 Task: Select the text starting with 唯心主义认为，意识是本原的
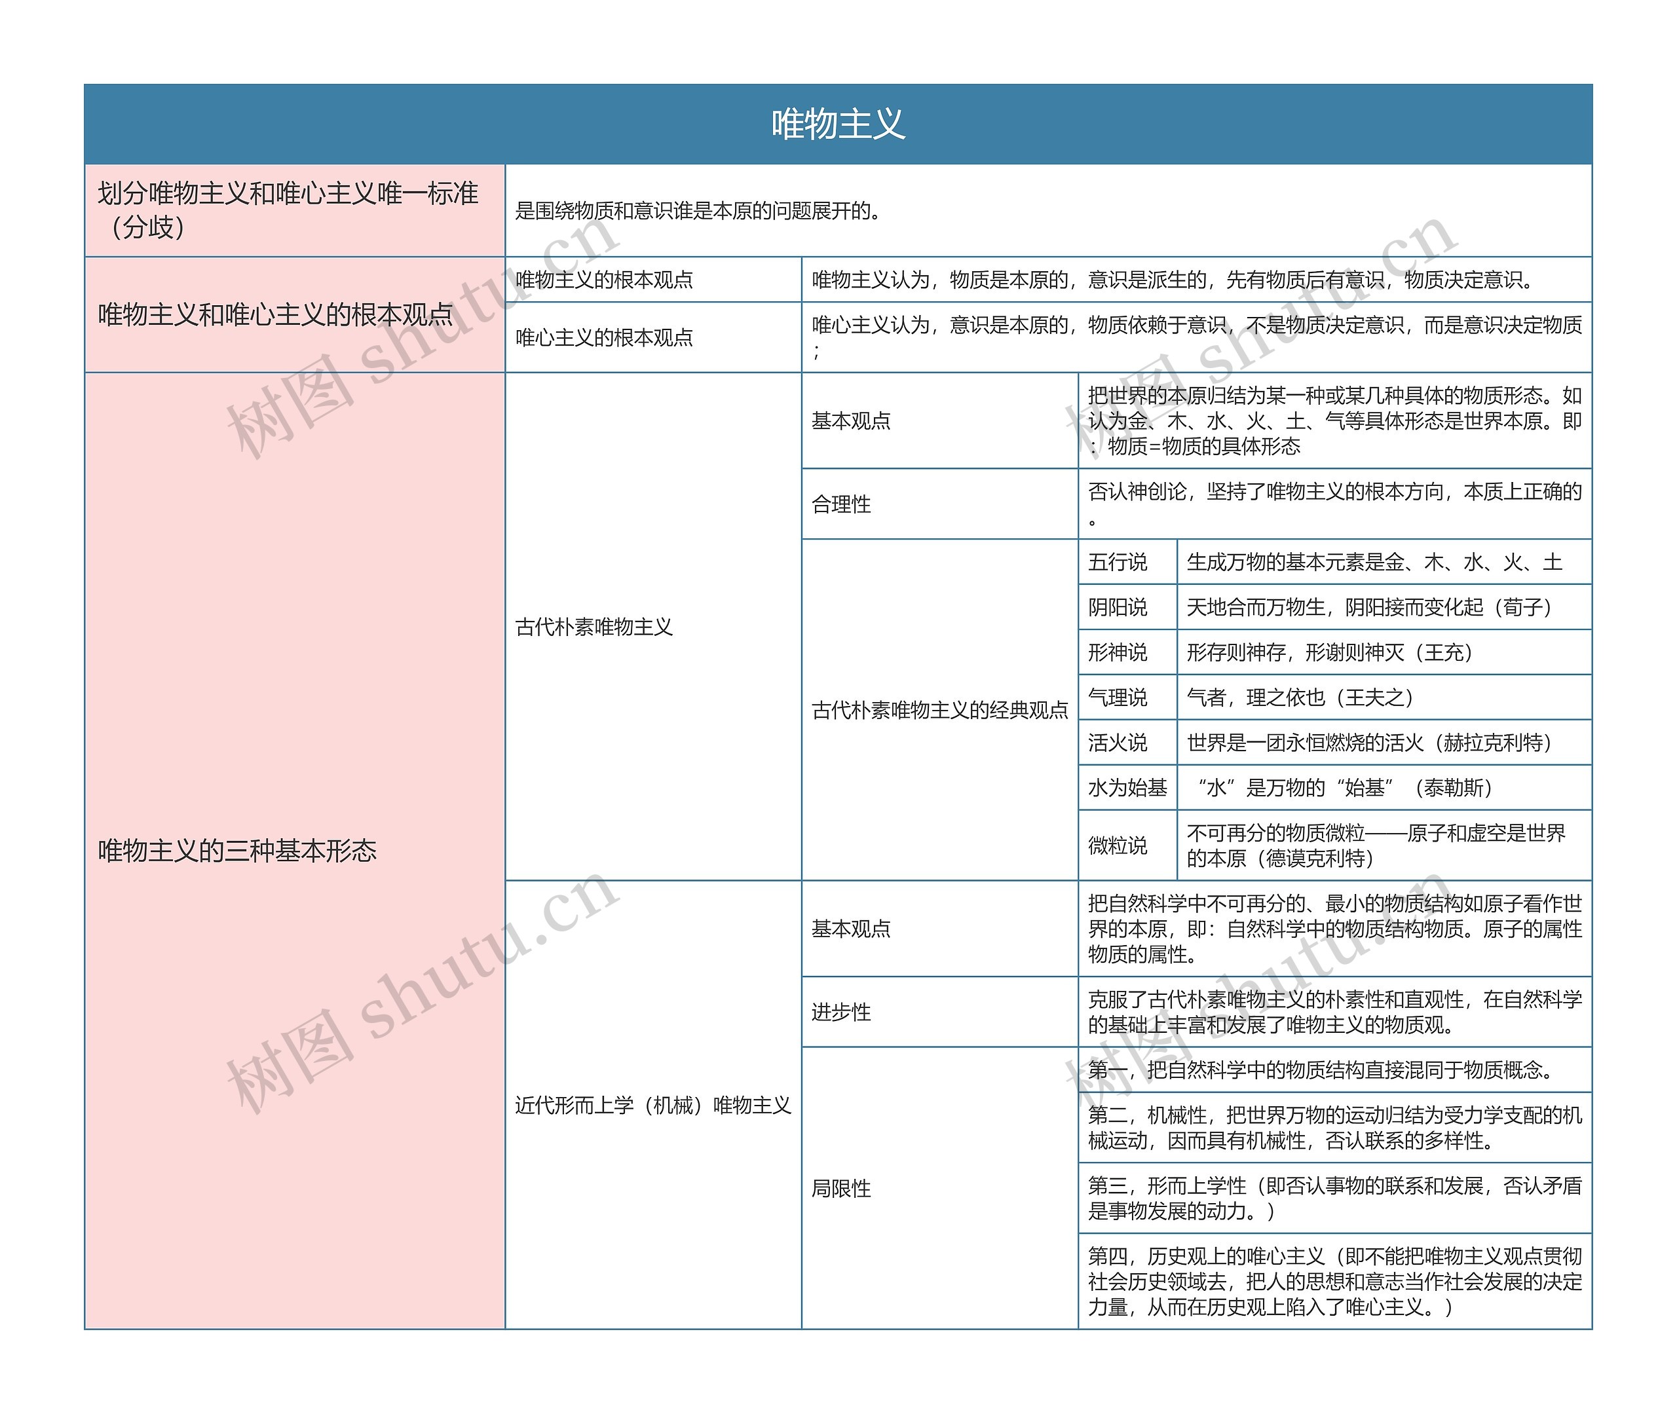point(1197,337)
